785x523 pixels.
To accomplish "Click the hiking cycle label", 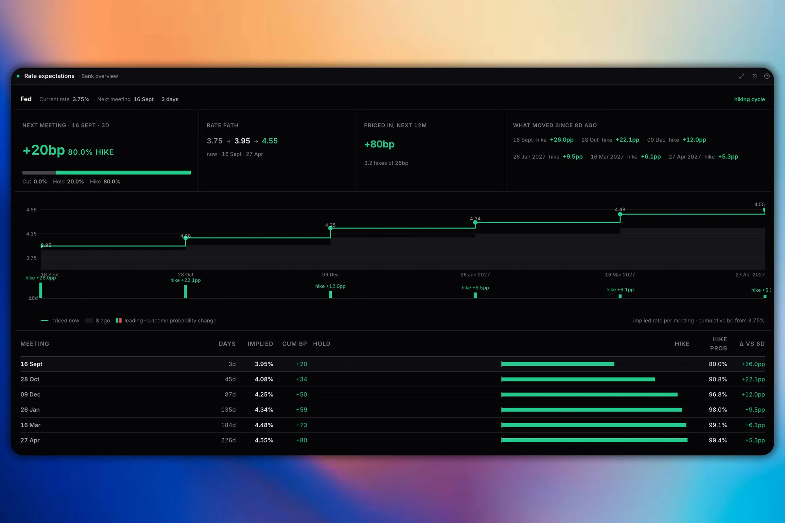I will (x=749, y=99).
